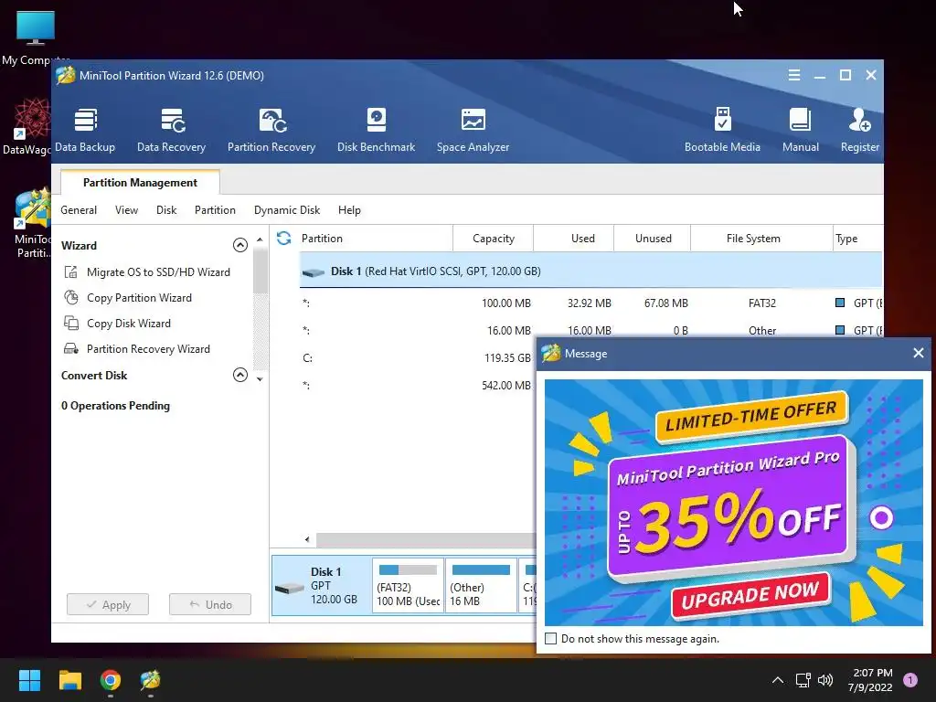Open Partition Recovery in top toolbar

click(x=271, y=130)
